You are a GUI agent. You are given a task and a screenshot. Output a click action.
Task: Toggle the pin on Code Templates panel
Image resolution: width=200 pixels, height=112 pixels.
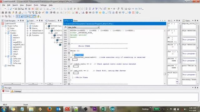click(x=177, y=21)
